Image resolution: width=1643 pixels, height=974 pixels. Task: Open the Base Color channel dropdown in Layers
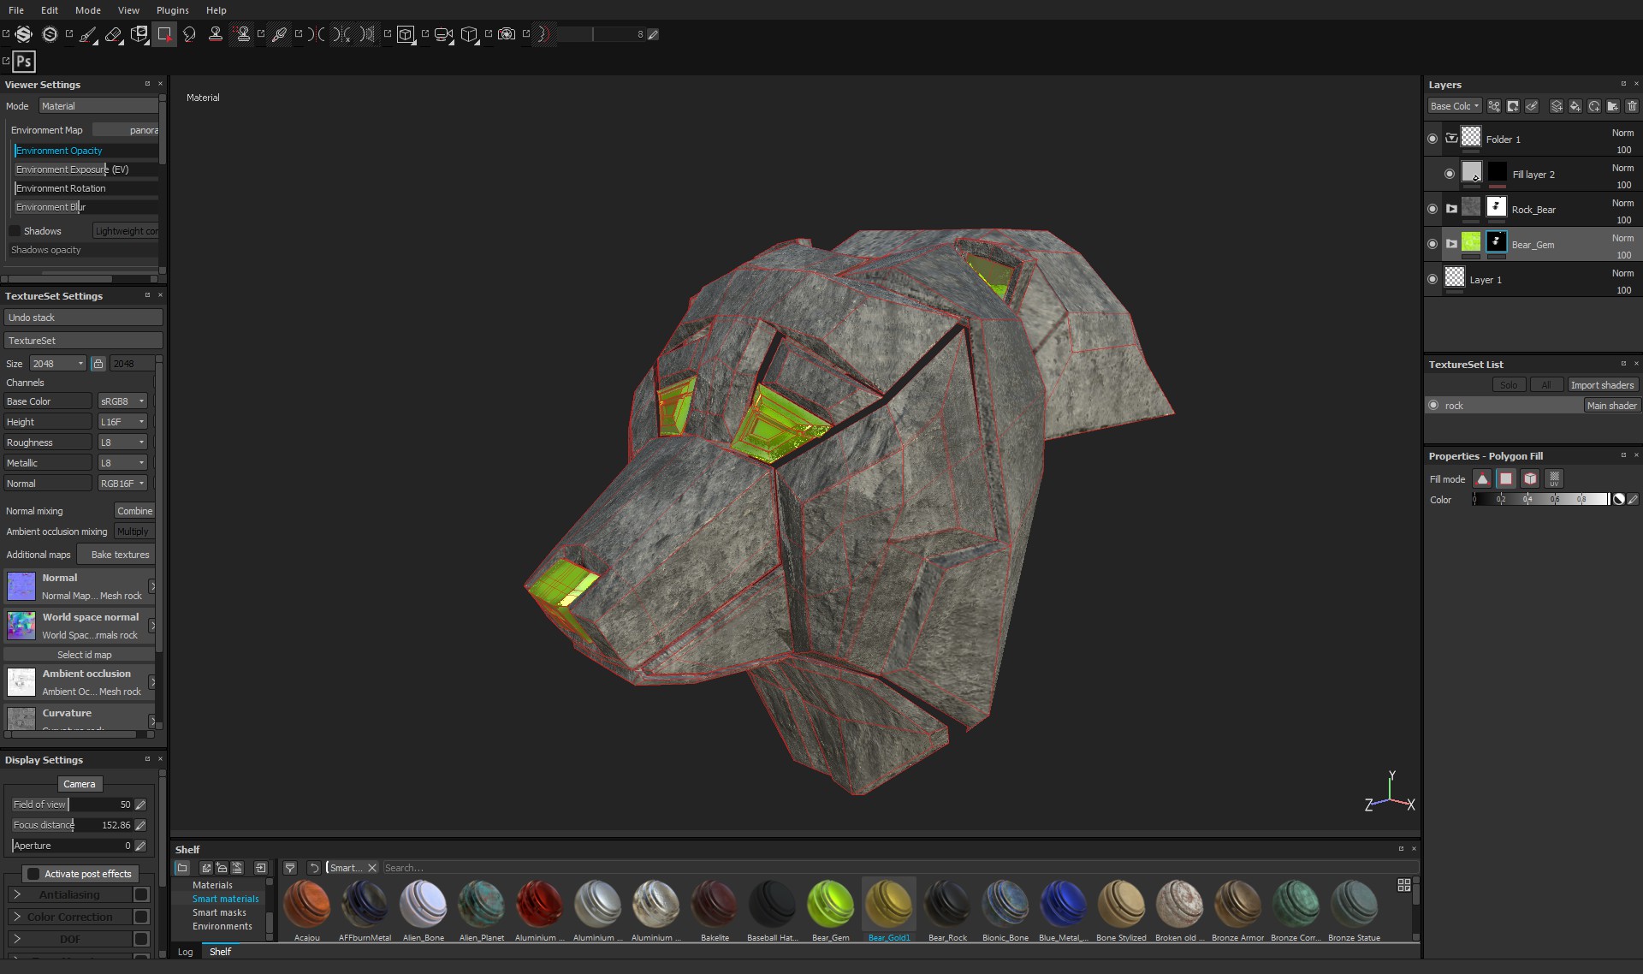[x=1454, y=106]
